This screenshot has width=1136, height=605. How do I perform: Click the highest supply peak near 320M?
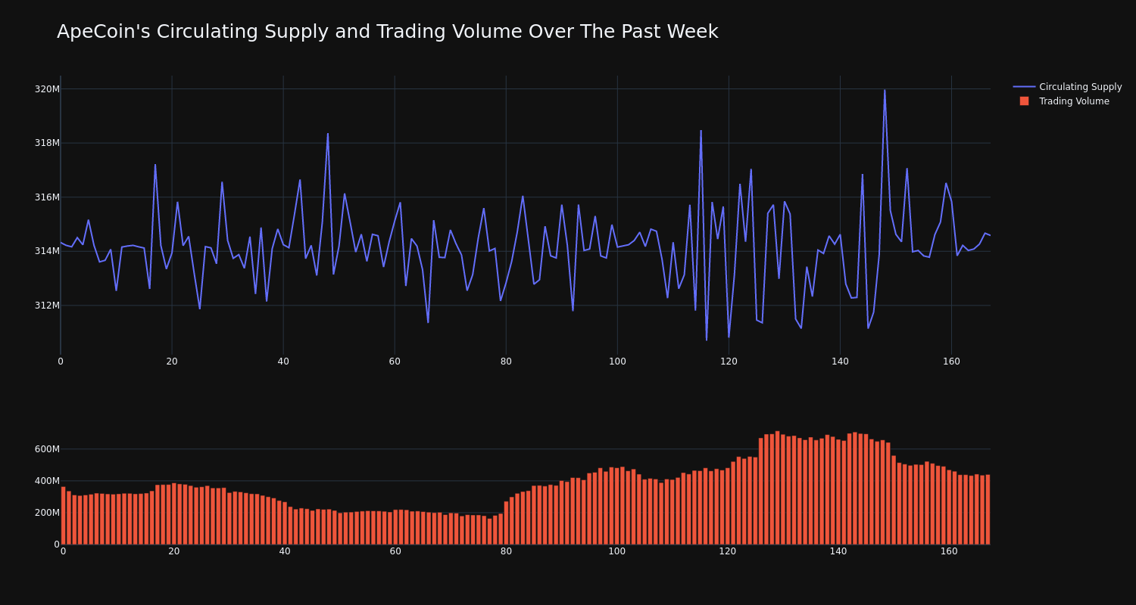coord(885,91)
